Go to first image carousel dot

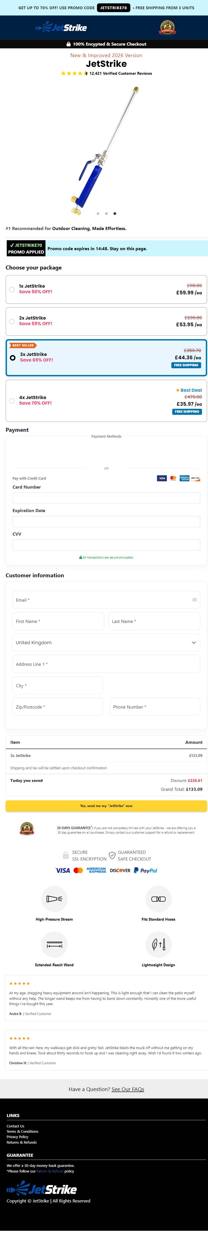pos(98,214)
